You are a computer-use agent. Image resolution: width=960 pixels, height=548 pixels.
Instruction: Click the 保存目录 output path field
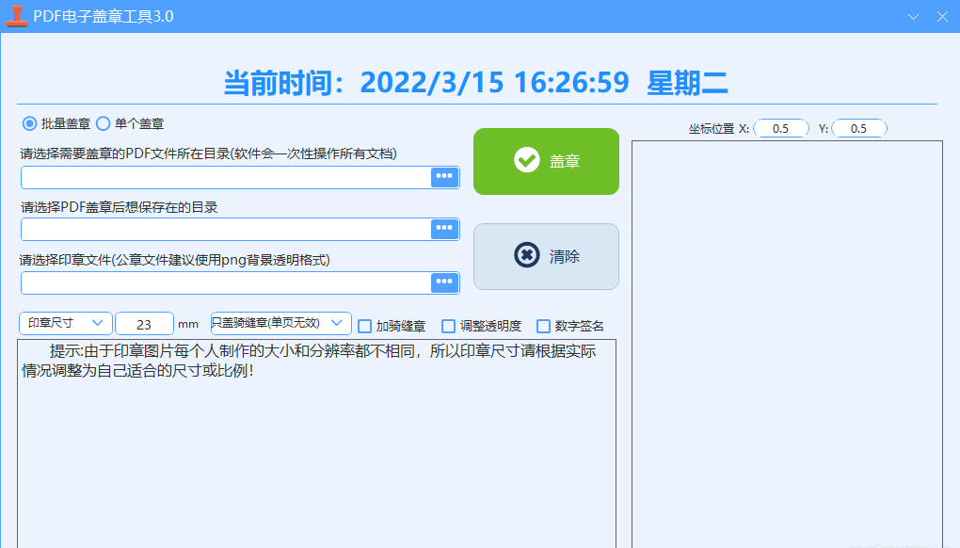tap(226, 229)
